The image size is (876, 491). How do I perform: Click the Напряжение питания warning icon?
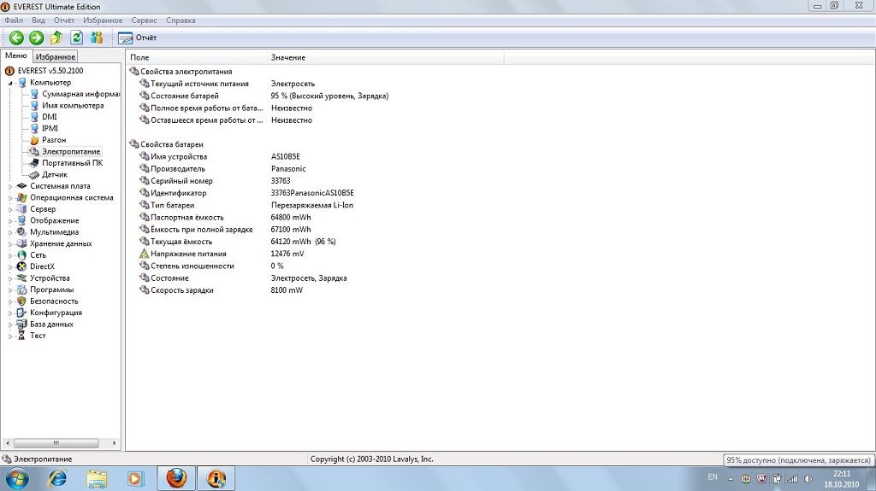click(x=144, y=254)
